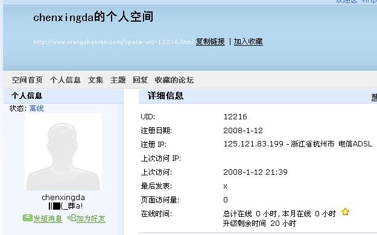This screenshot has height=235, width=377.
Task: Click the 加入收藏 link
Action: click(x=248, y=42)
